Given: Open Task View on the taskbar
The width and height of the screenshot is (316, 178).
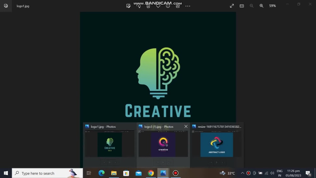Looking at the screenshot, I should tap(89, 173).
